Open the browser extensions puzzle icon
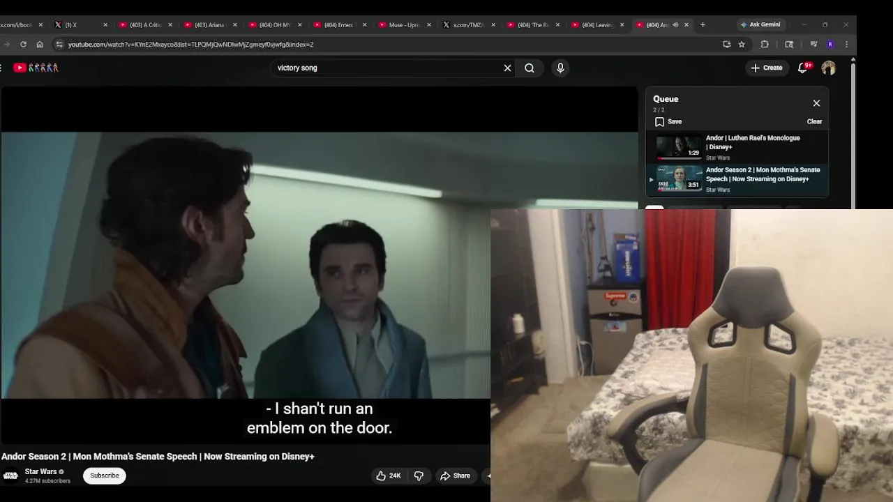Image resolution: width=893 pixels, height=502 pixels. 765,44
